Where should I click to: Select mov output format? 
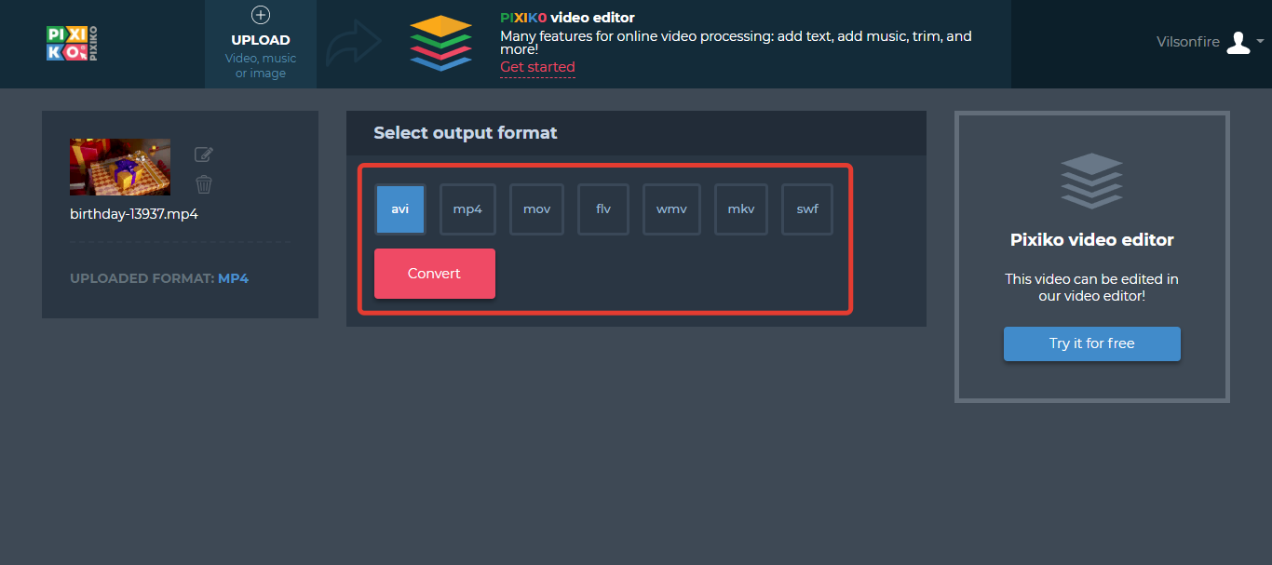537,209
